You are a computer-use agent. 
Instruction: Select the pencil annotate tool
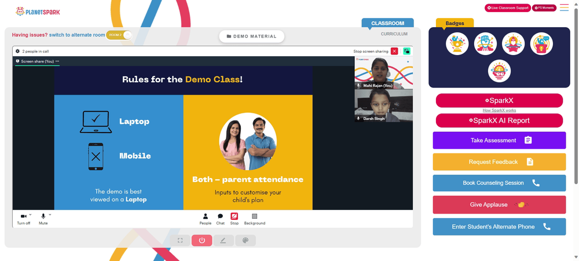pyautogui.click(x=223, y=240)
